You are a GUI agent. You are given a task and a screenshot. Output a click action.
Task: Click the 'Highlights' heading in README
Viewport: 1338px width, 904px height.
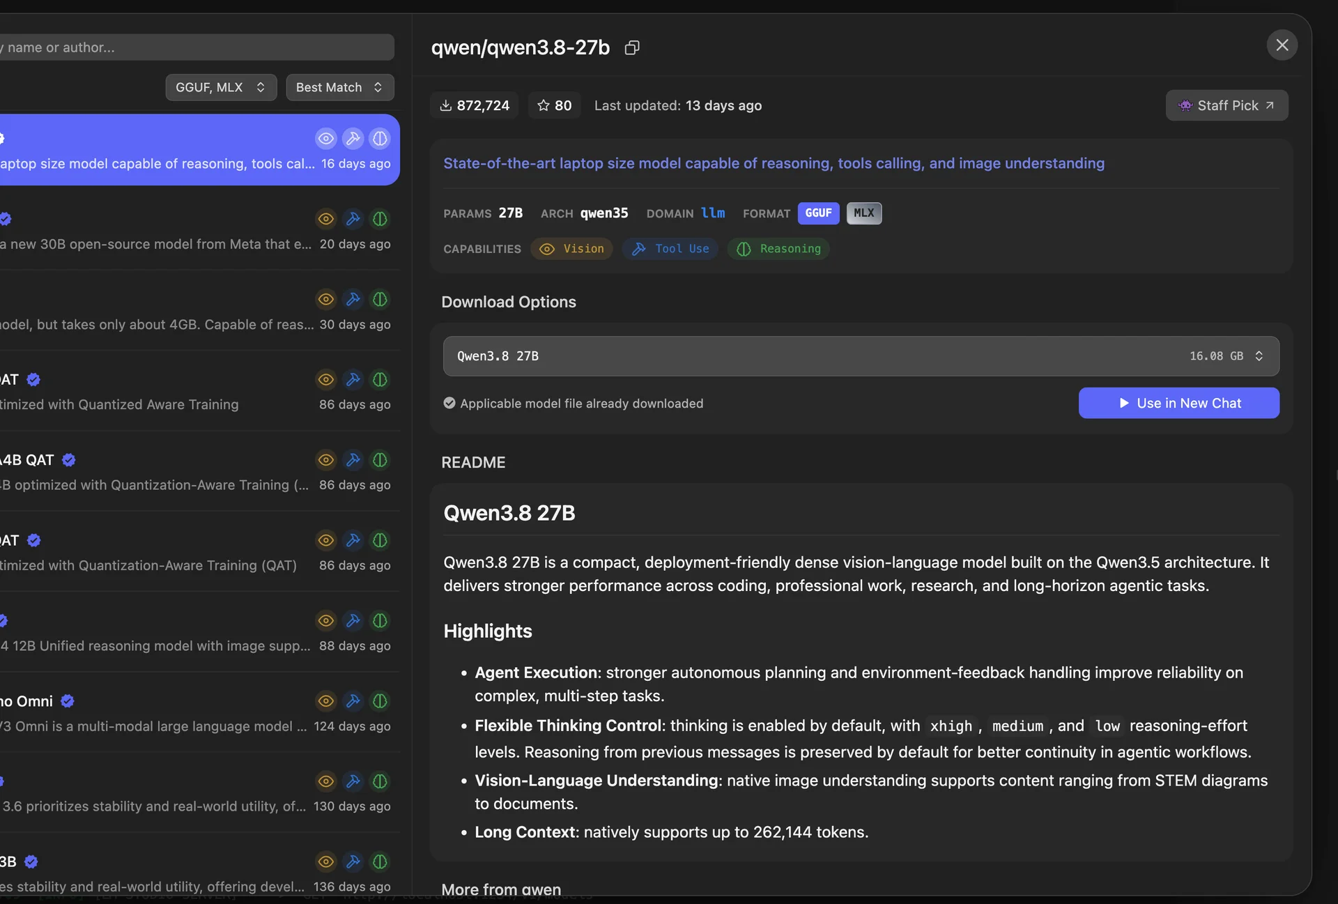(x=488, y=631)
